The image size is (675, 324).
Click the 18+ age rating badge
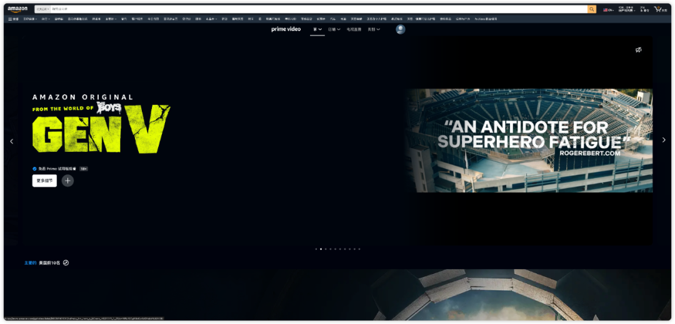(x=84, y=169)
